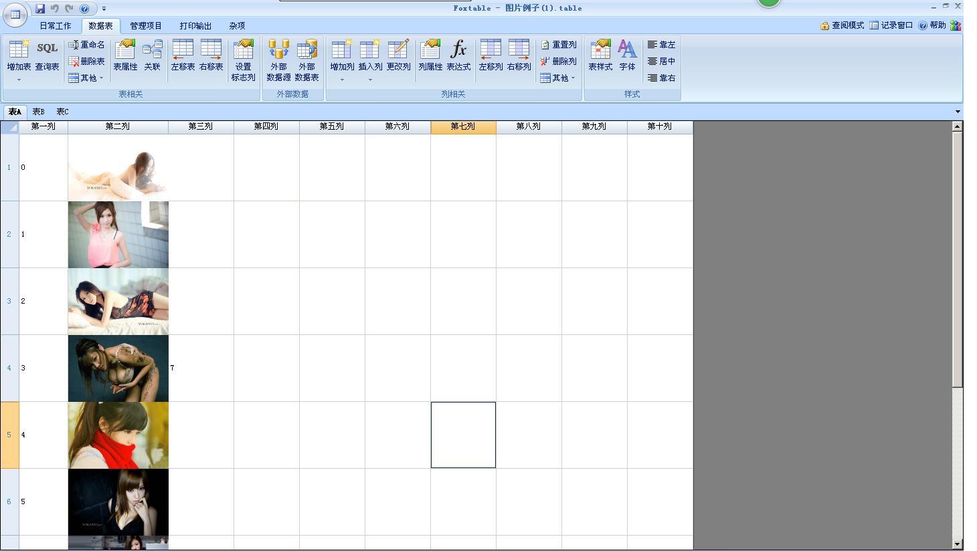
Task: Click 左移表 to move the table left
Action: (183, 55)
